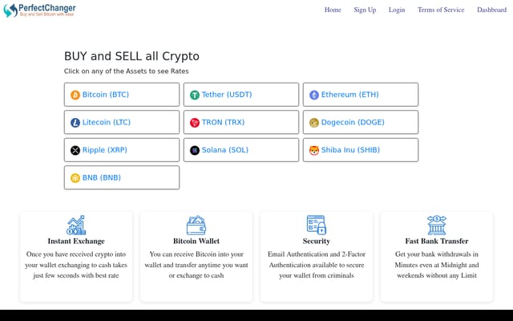Click the Tether coin icon
The image size is (513, 321).
(195, 95)
